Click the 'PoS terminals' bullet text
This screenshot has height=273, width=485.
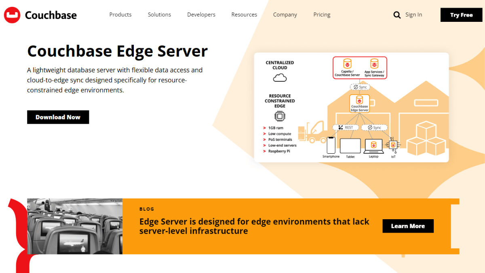(x=280, y=140)
